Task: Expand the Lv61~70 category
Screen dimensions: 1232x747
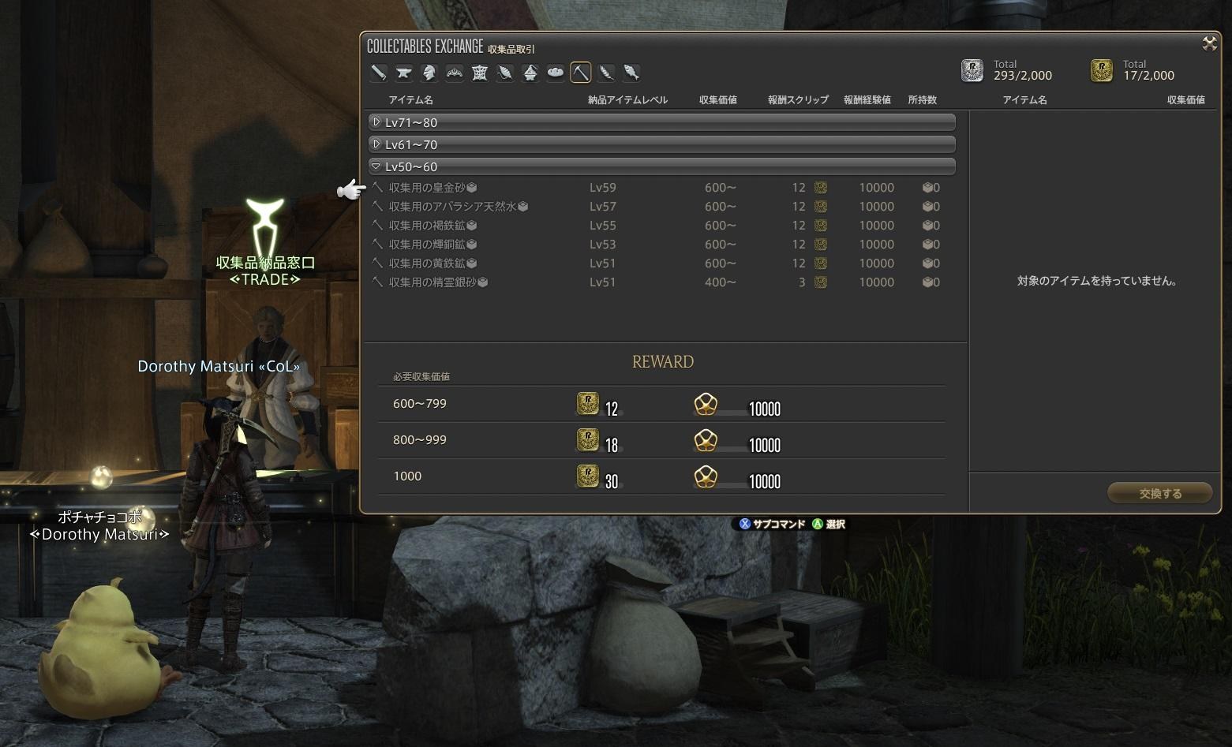Action: click(x=662, y=144)
